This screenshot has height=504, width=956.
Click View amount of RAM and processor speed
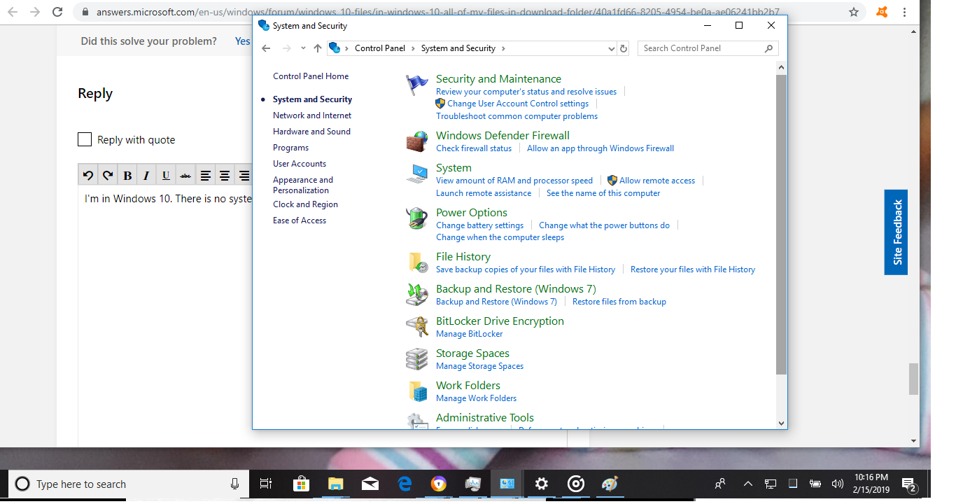click(x=514, y=181)
